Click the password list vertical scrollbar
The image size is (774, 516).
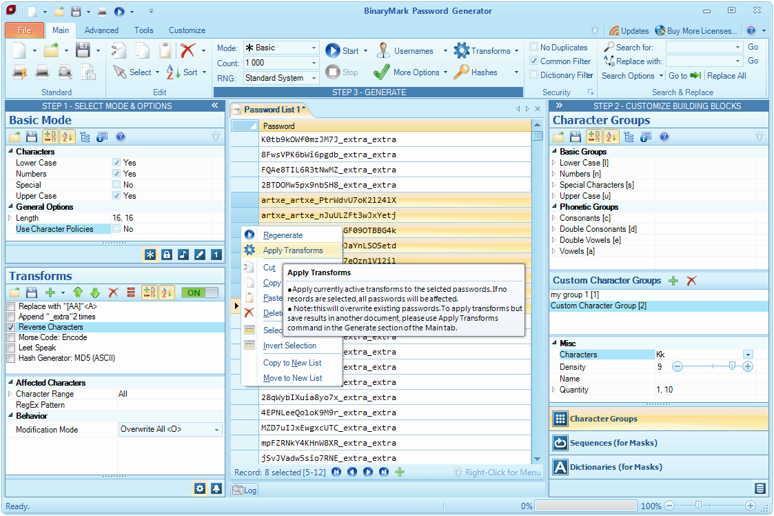(537, 292)
